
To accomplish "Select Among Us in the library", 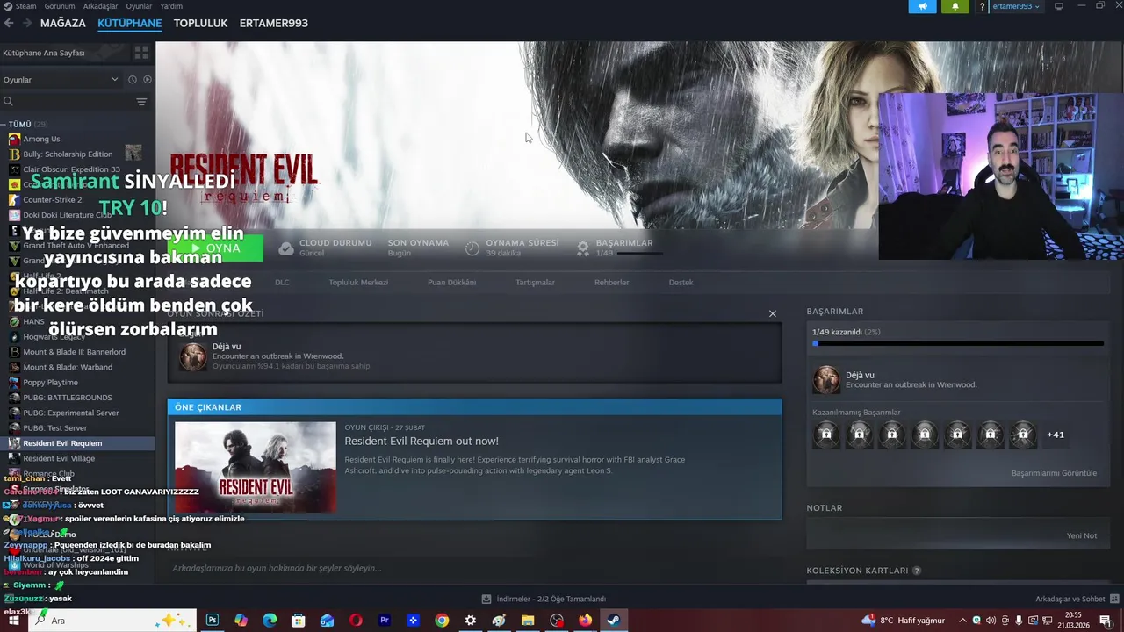I will 41,139.
